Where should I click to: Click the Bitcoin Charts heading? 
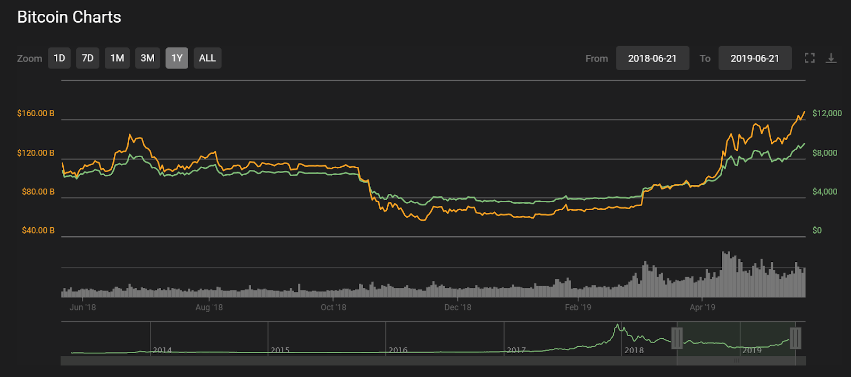[69, 17]
